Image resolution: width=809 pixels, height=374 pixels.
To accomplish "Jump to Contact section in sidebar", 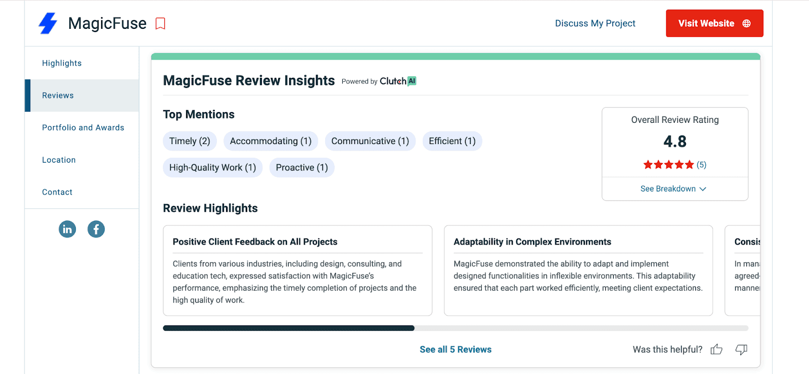I will pyautogui.click(x=57, y=193).
